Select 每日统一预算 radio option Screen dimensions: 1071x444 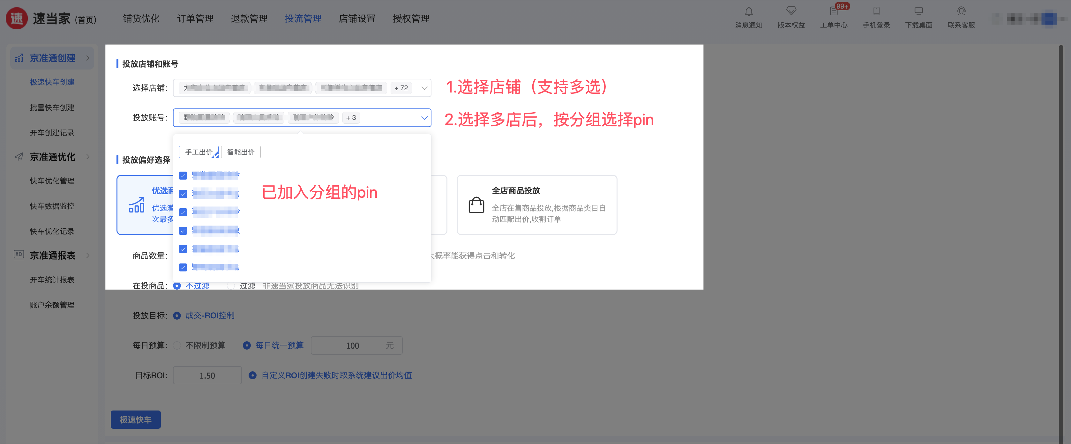click(247, 345)
